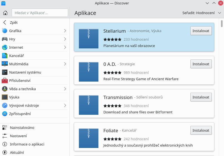Expand the Internet subcategories chevron
The width and height of the screenshot is (224, 156).
pos(65,47)
